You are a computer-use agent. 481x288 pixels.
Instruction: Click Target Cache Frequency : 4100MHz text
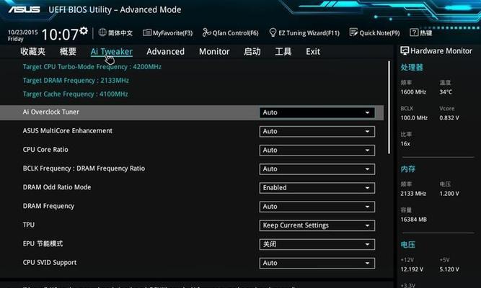pos(75,94)
